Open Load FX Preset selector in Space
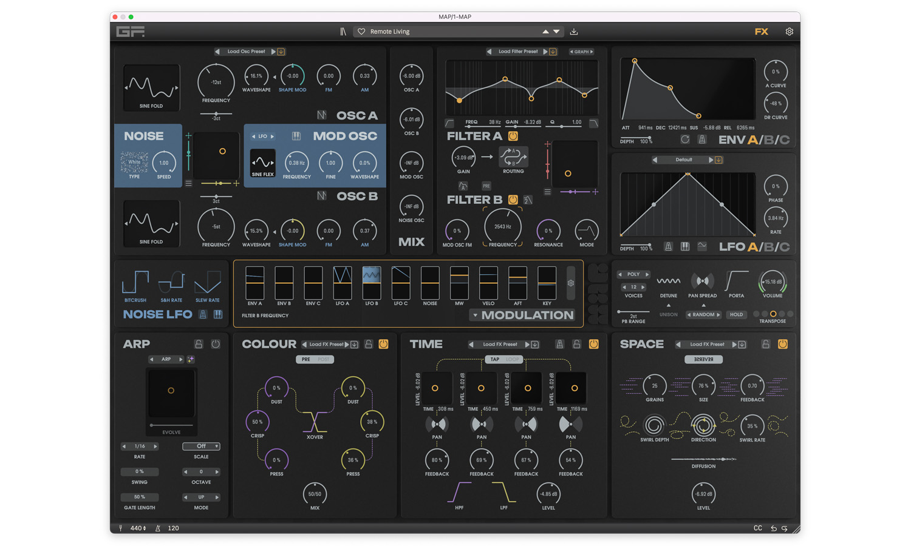Viewport: 911px width, 546px height. (x=707, y=344)
